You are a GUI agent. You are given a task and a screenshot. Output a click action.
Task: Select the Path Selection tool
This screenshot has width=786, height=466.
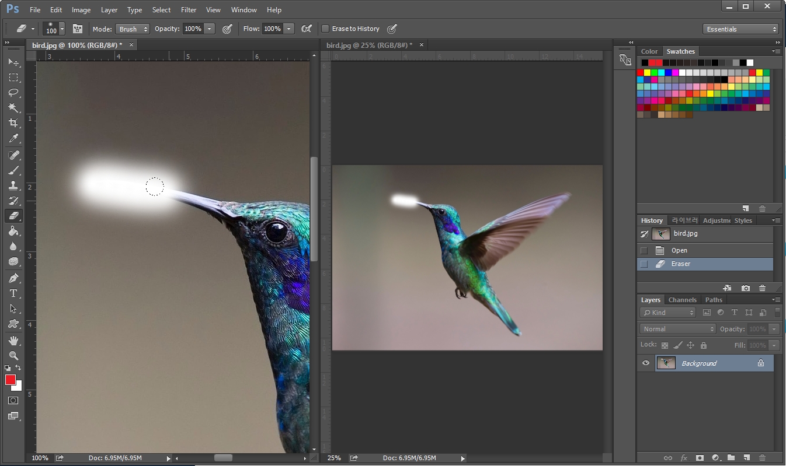(x=13, y=309)
